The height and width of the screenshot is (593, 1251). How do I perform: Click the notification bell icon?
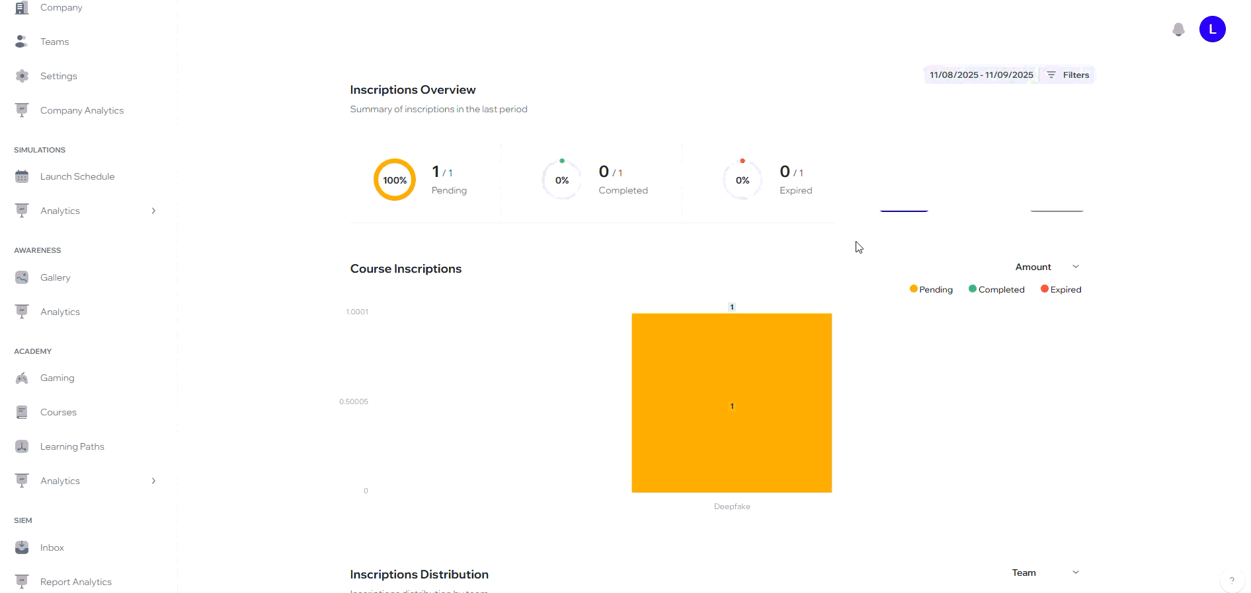pyautogui.click(x=1178, y=30)
